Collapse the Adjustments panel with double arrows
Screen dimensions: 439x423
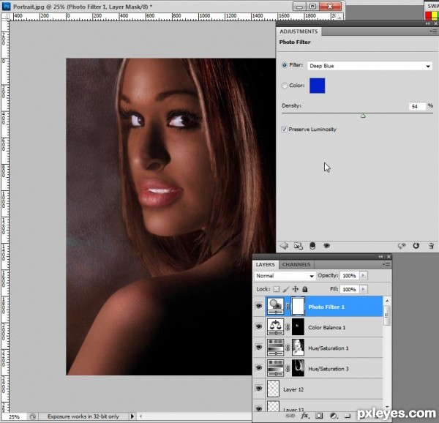coord(427,24)
